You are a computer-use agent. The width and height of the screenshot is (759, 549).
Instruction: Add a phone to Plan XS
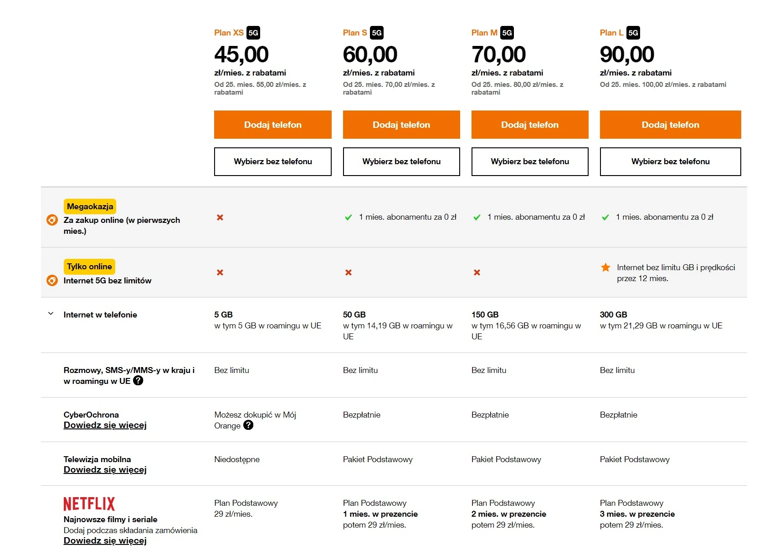pyautogui.click(x=273, y=125)
